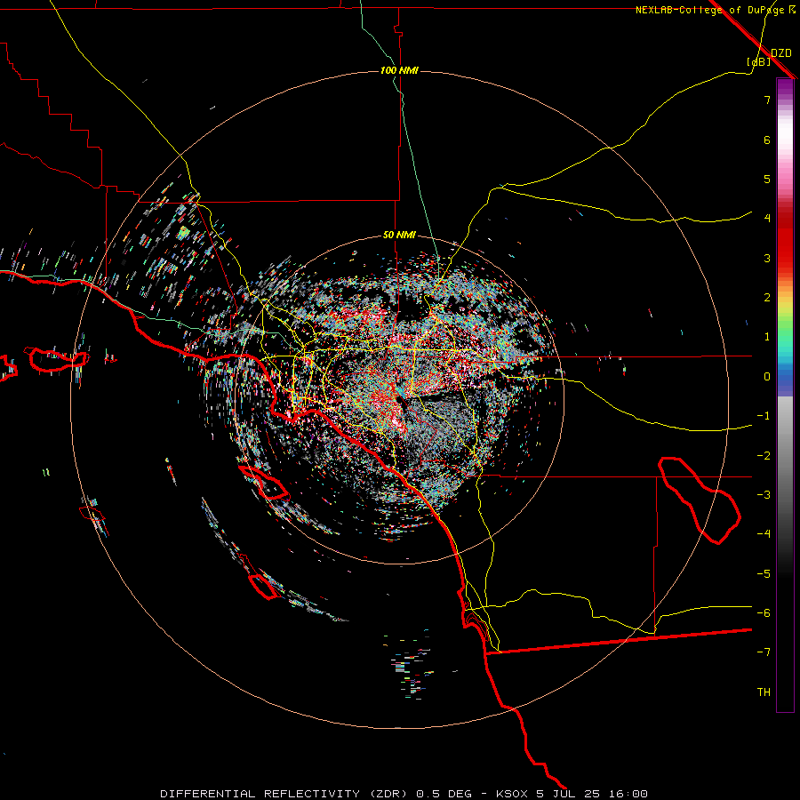
Task: Click the color scale label 5
Action: click(767, 179)
